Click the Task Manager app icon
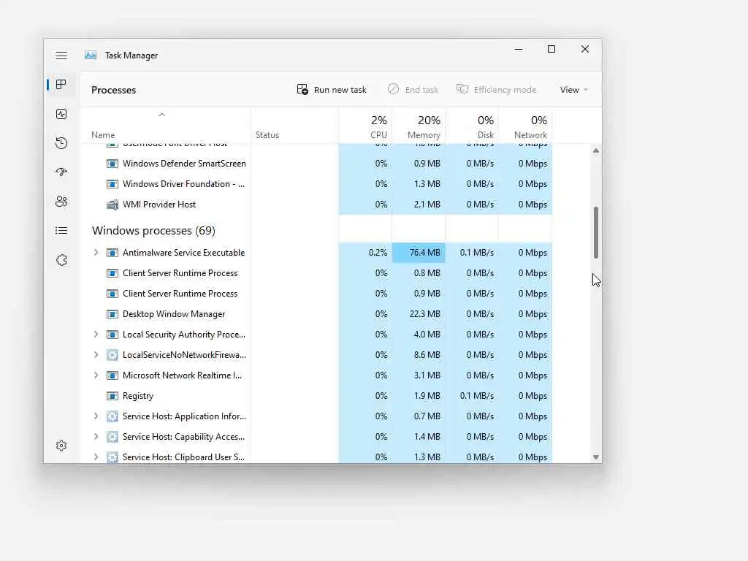The width and height of the screenshot is (748, 561). (x=91, y=56)
